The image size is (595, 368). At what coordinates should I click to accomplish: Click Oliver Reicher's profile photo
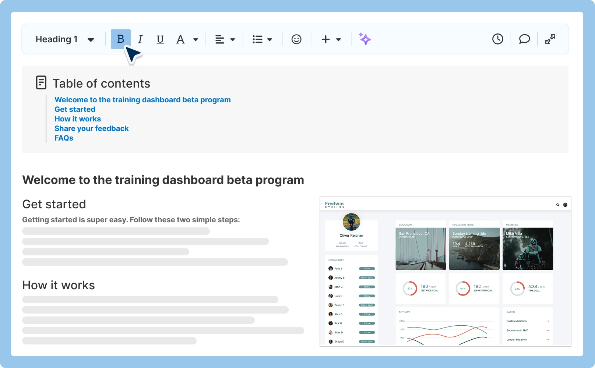351,222
